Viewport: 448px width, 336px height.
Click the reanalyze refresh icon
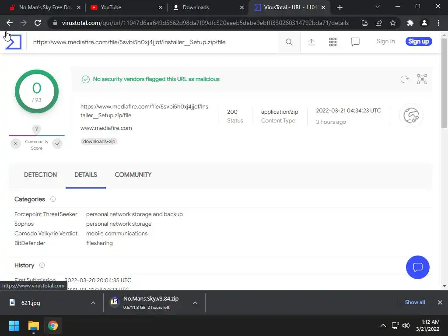pyautogui.click(x=404, y=79)
